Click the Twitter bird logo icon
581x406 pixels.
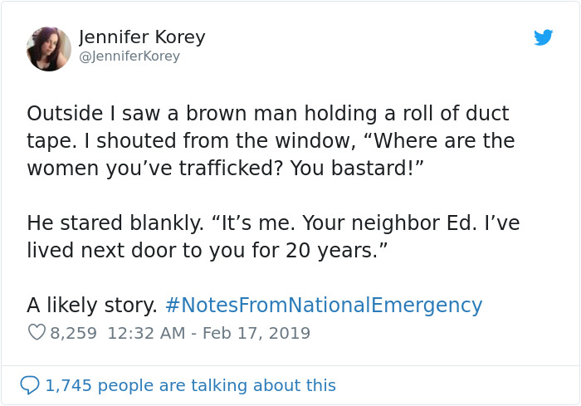[x=543, y=38]
